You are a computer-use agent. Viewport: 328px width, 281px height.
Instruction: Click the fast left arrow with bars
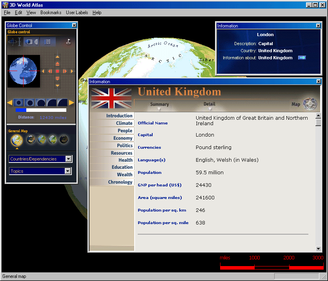50,71
